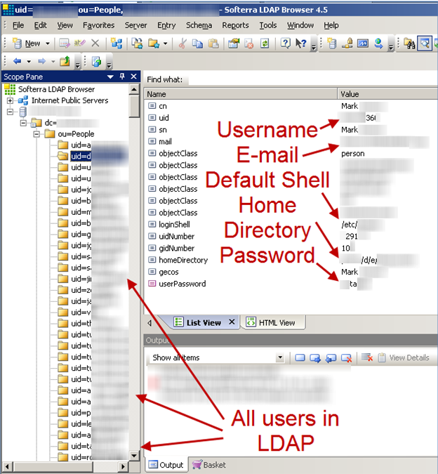Close the List View tab

tap(232, 322)
